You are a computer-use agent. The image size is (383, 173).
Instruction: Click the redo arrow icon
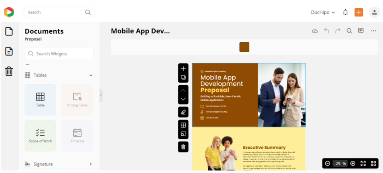point(338,31)
